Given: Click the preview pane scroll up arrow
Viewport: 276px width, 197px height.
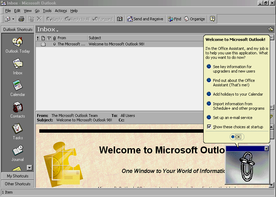Looking at the screenshot, I should tap(272, 127).
